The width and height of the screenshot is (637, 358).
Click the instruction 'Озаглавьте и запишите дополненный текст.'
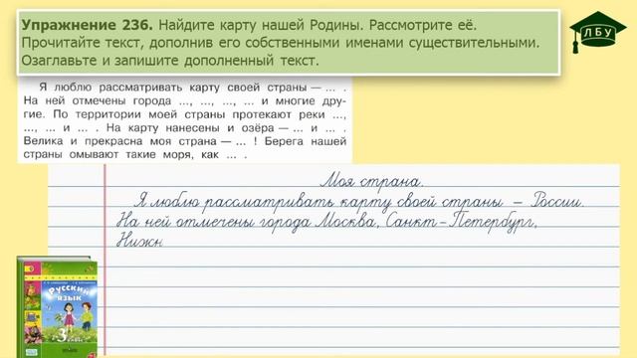point(170,61)
